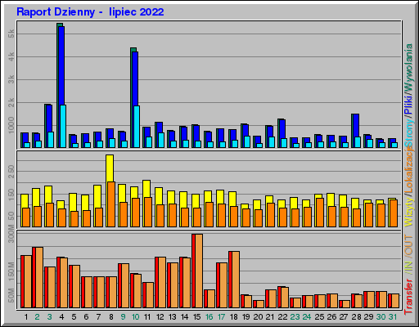This screenshot has width=419, height=327.
Task: Click the '250' axis label
Action: click(11, 172)
